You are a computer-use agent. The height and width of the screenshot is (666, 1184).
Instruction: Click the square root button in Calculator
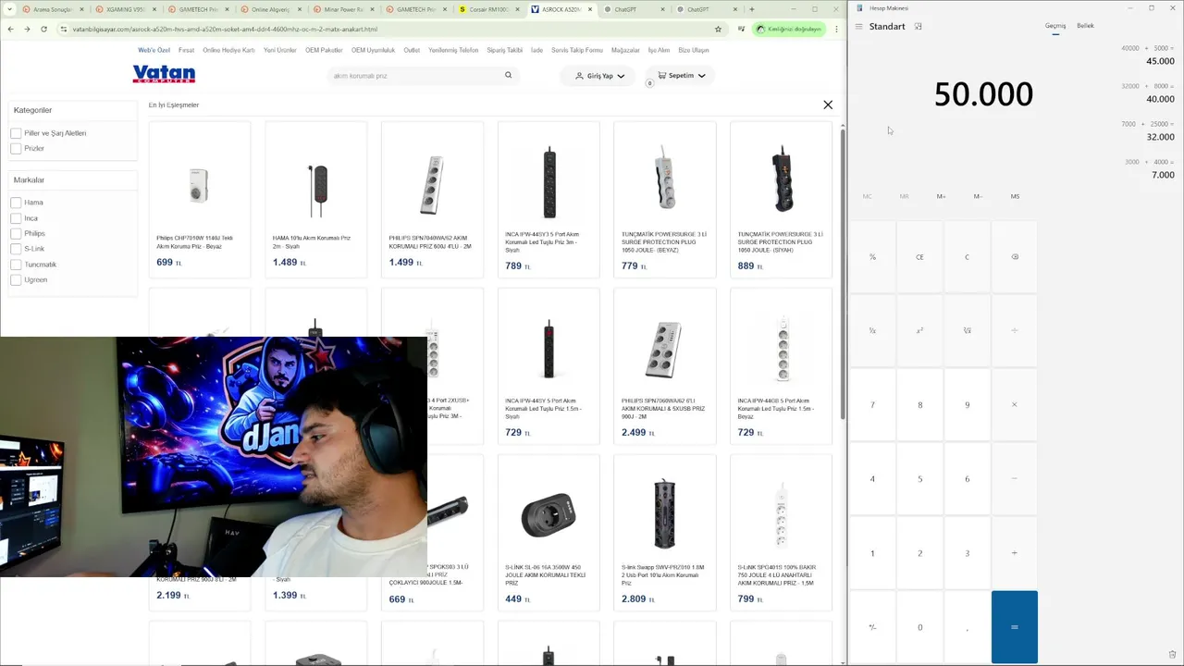click(x=967, y=330)
